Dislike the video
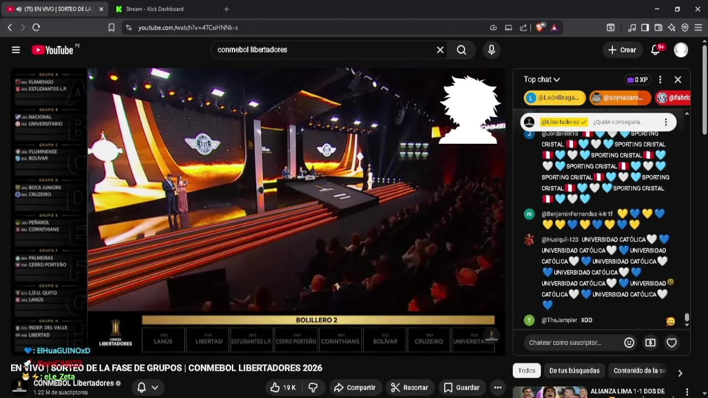This screenshot has width=708, height=398. pyautogui.click(x=313, y=387)
